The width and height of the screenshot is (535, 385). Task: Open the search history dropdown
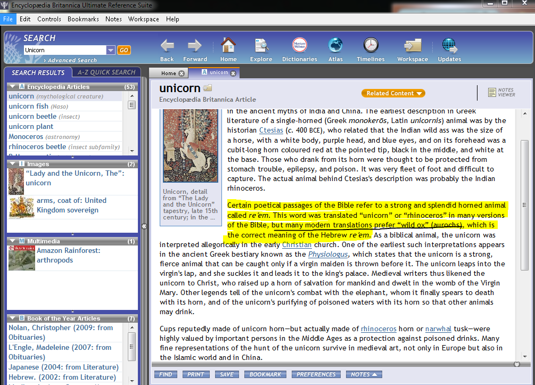pyautogui.click(x=111, y=50)
